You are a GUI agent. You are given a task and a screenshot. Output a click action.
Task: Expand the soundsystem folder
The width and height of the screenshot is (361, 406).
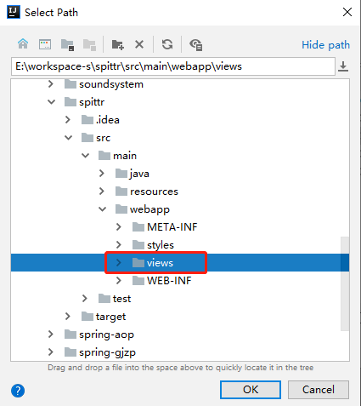click(x=51, y=84)
